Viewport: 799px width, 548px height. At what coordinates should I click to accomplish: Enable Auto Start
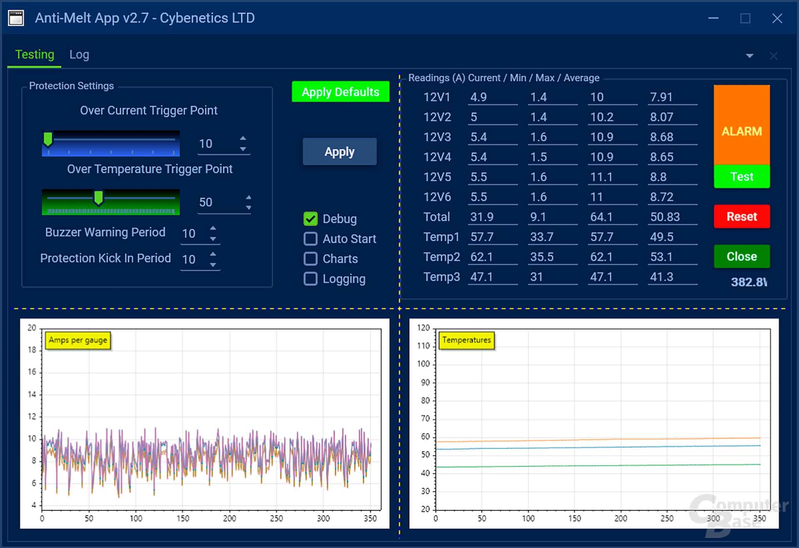[x=310, y=238]
